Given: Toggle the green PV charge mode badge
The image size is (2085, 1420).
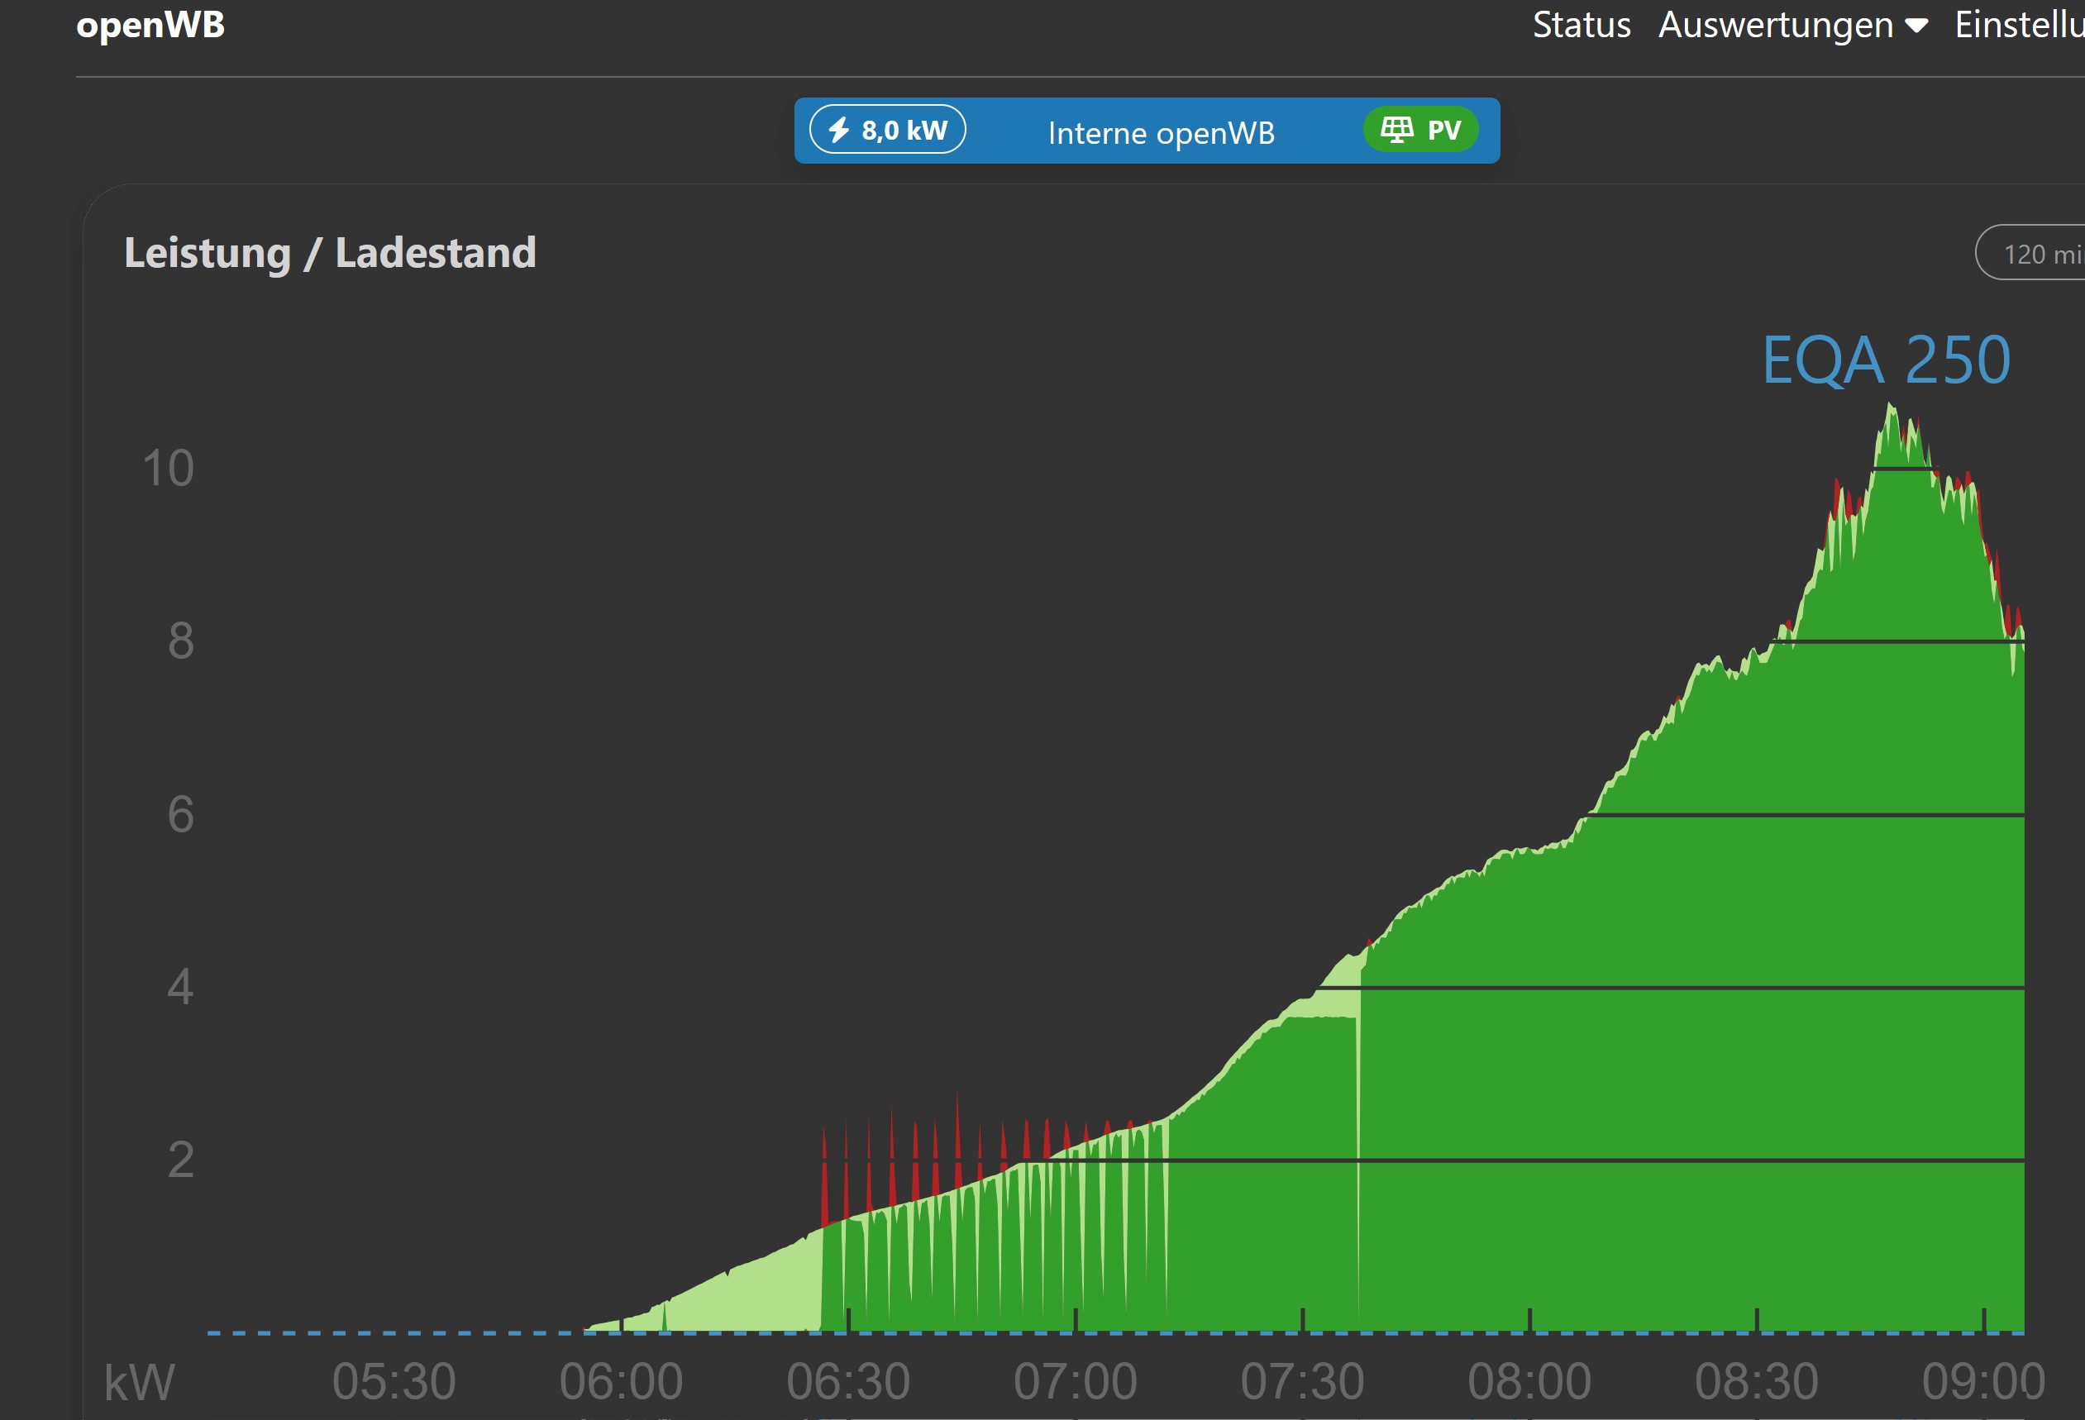Looking at the screenshot, I should (x=1420, y=130).
